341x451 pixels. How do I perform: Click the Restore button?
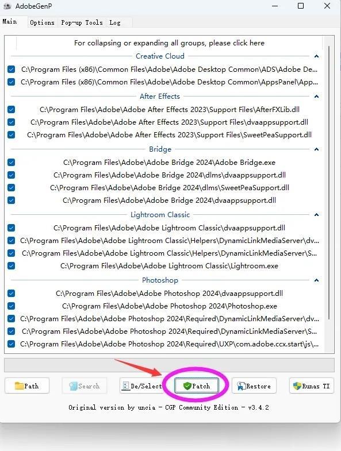point(254,386)
